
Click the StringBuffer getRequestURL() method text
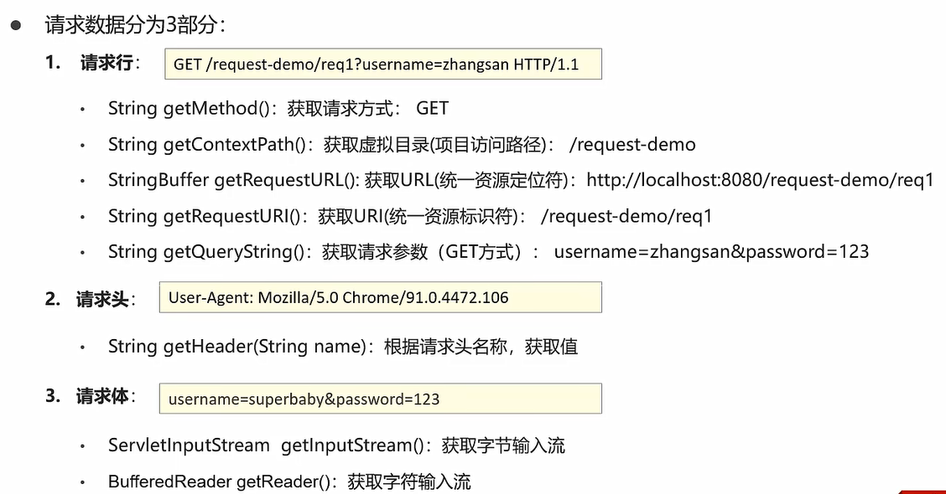tap(233, 180)
